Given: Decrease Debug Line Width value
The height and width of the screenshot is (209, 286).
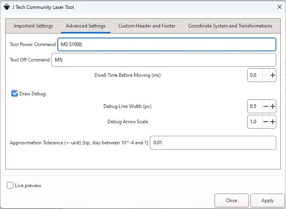Looking at the screenshot, I should [x=266, y=106].
